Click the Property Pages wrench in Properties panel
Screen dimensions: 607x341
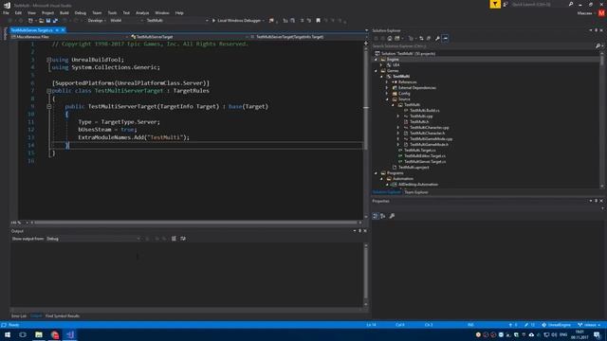392,216
